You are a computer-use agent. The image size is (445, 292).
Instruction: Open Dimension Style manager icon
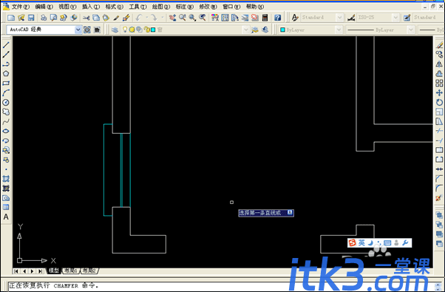click(x=351, y=18)
